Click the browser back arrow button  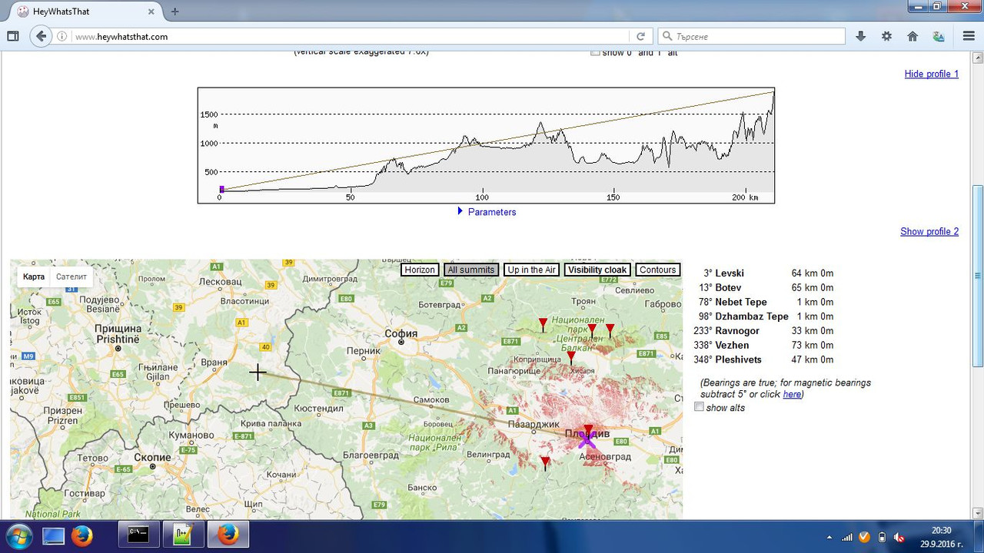[x=42, y=36]
